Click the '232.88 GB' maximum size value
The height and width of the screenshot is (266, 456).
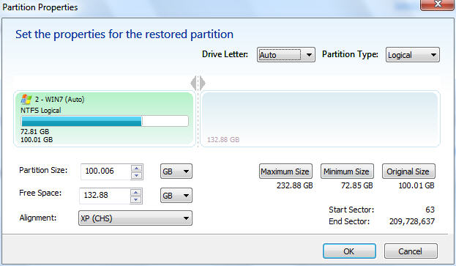point(294,185)
